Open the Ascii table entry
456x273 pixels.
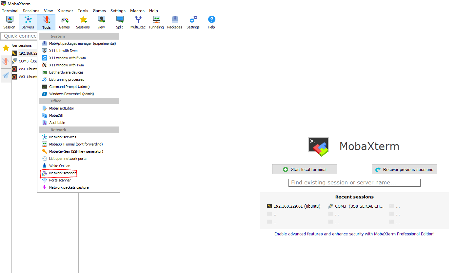79,123
